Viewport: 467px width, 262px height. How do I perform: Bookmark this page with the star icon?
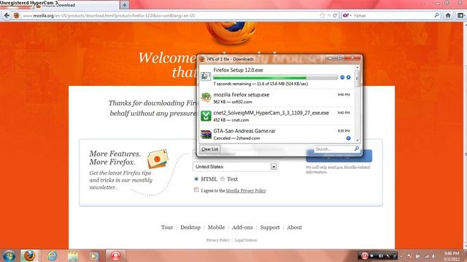point(323,15)
